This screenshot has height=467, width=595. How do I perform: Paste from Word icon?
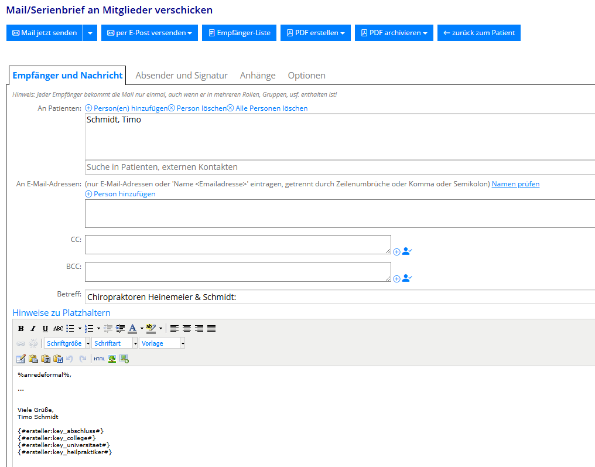(x=58, y=359)
